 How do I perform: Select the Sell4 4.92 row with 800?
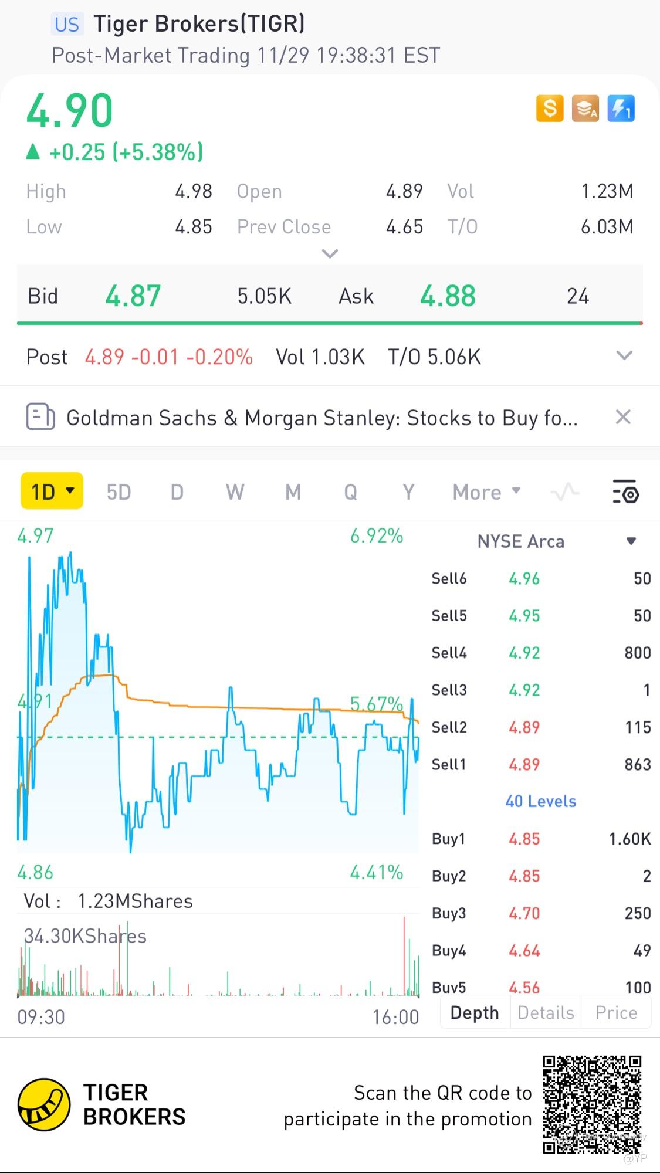[541, 653]
